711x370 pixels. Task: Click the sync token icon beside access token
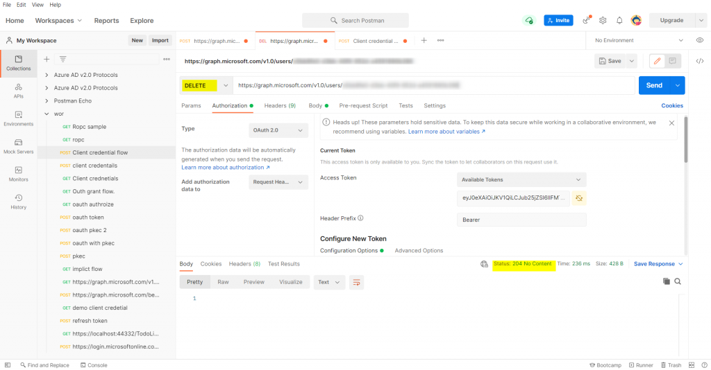tap(579, 197)
